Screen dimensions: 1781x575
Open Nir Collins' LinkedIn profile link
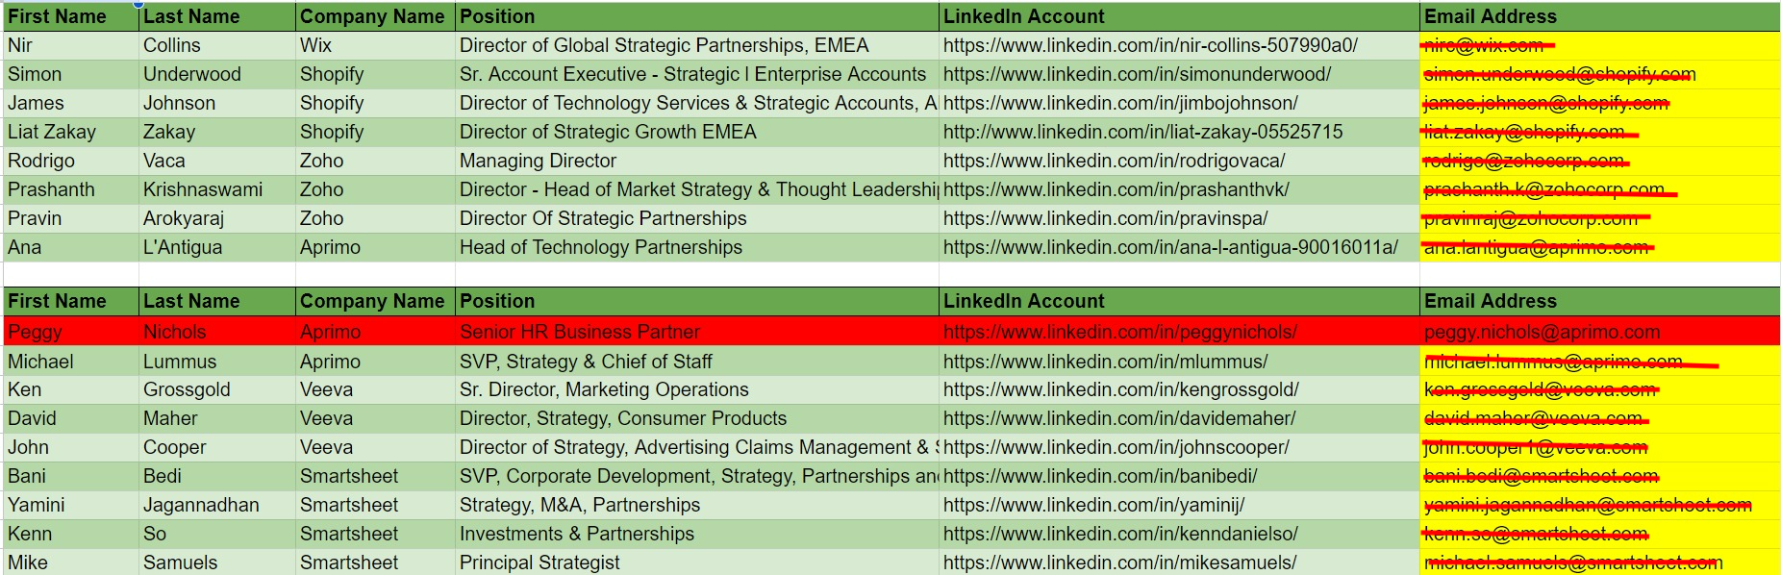point(1150,45)
